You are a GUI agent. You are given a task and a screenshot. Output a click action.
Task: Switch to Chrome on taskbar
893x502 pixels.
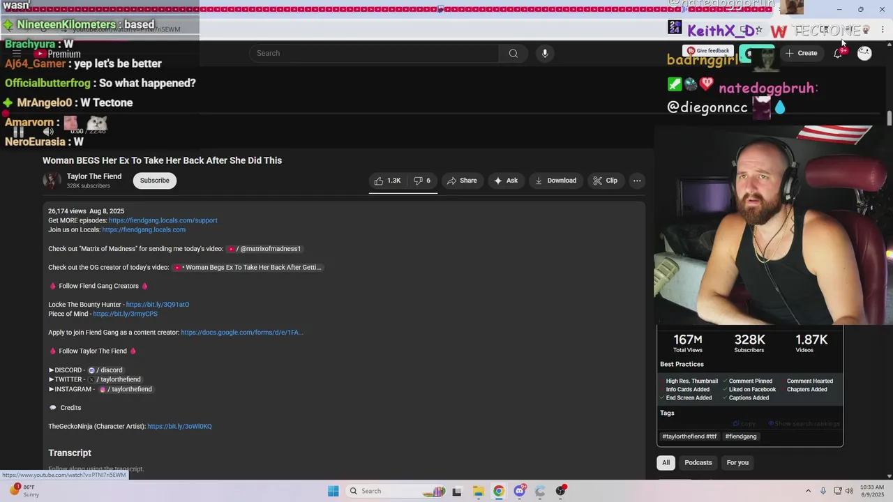[x=498, y=491]
